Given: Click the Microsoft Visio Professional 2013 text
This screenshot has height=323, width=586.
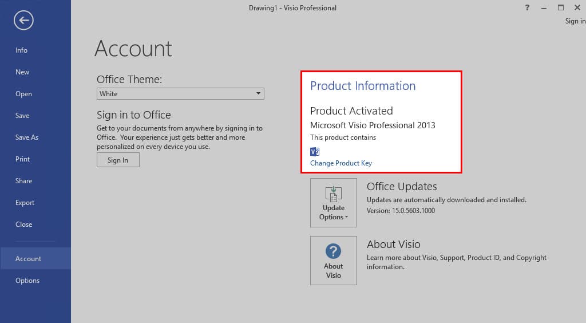Looking at the screenshot, I should pyautogui.click(x=373, y=125).
